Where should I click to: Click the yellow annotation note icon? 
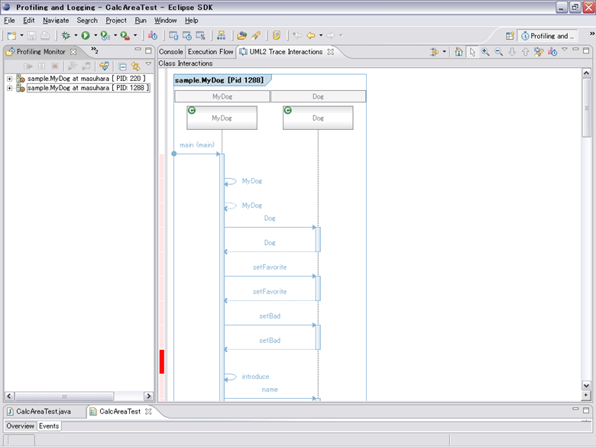point(277,36)
